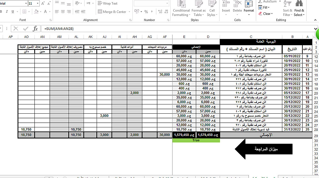Viewport: 319px width, 178px height.
Task: Click the Increase Indent icon
Action: [83, 11]
